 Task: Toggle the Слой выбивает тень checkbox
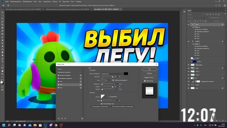click(x=102, y=104)
